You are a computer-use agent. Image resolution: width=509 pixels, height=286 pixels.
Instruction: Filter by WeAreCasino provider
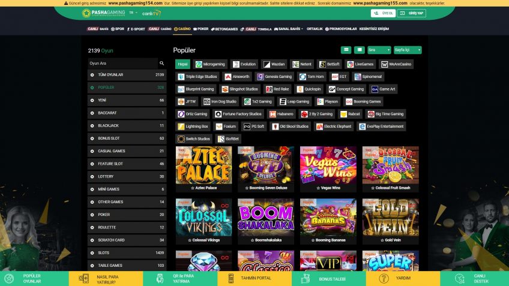point(396,64)
